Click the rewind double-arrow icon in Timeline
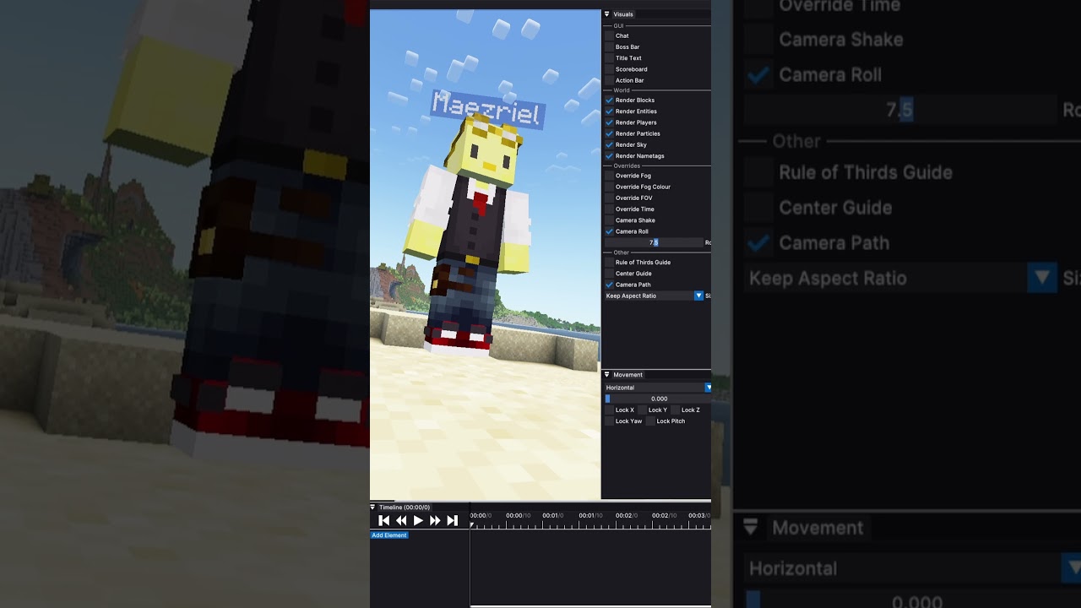The width and height of the screenshot is (1081, 608). click(x=401, y=521)
